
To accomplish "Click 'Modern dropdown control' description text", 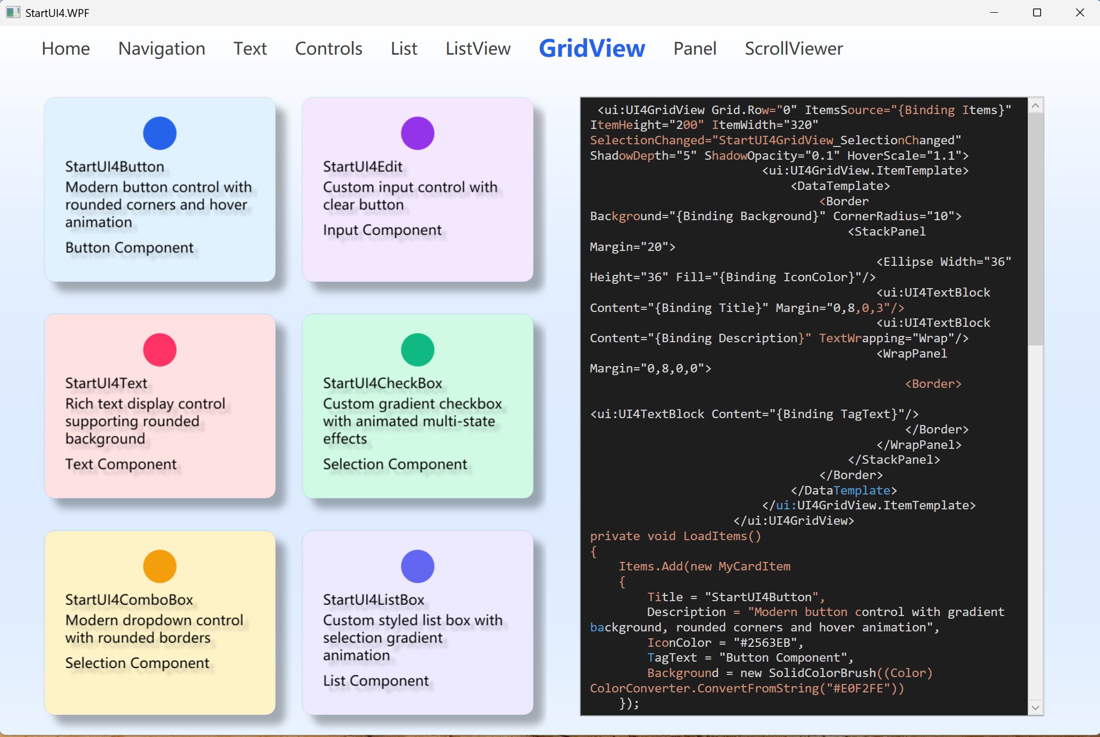I will tap(154, 629).
